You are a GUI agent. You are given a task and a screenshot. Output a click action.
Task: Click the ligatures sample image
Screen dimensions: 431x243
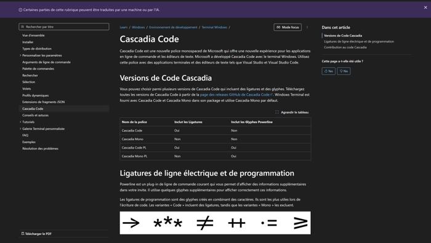(x=216, y=223)
